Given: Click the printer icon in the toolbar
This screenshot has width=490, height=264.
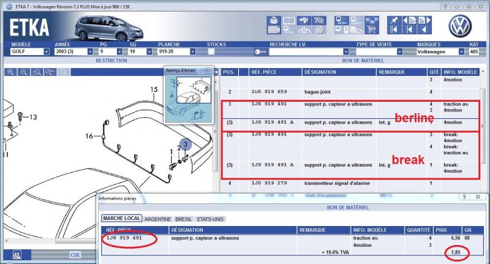Looking at the screenshot, I should pyautogui.click(x=274, y=20).
